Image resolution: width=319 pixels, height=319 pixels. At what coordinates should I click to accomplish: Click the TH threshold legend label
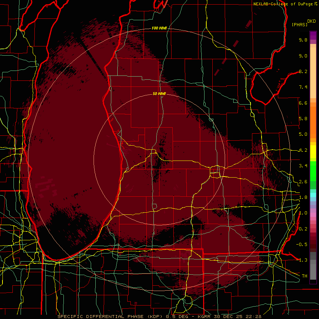click(304, 276)
